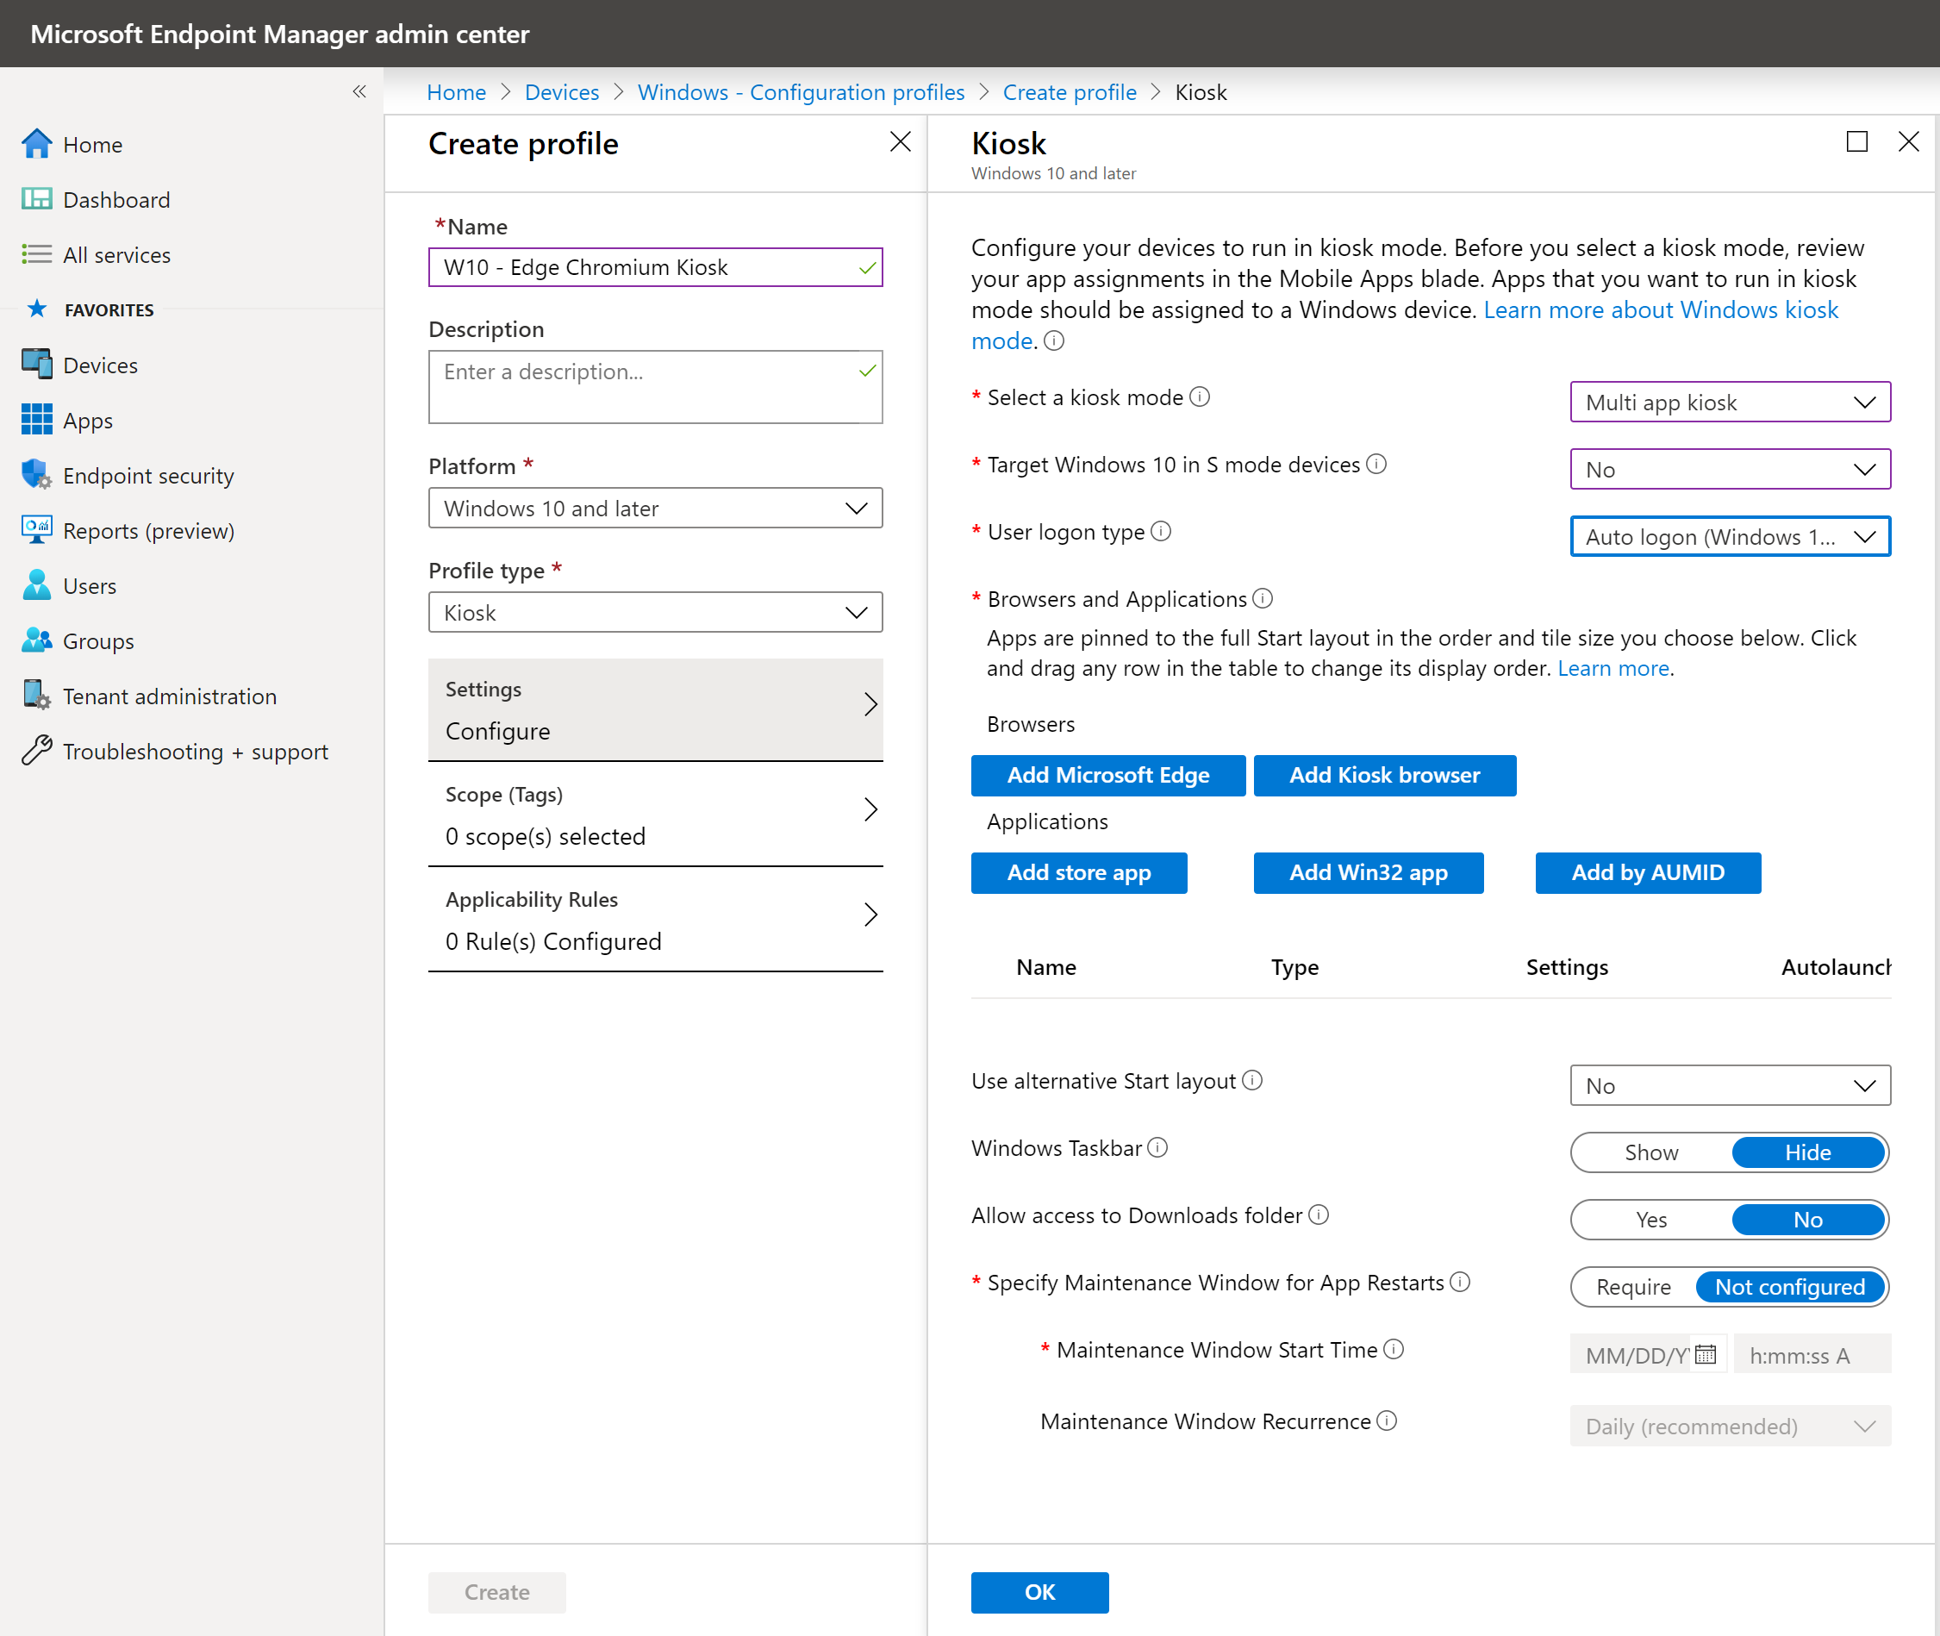Confirm Kiosk settings with OK
Viewport: 1940px width, 1636px height.
click(1039, 1591)
